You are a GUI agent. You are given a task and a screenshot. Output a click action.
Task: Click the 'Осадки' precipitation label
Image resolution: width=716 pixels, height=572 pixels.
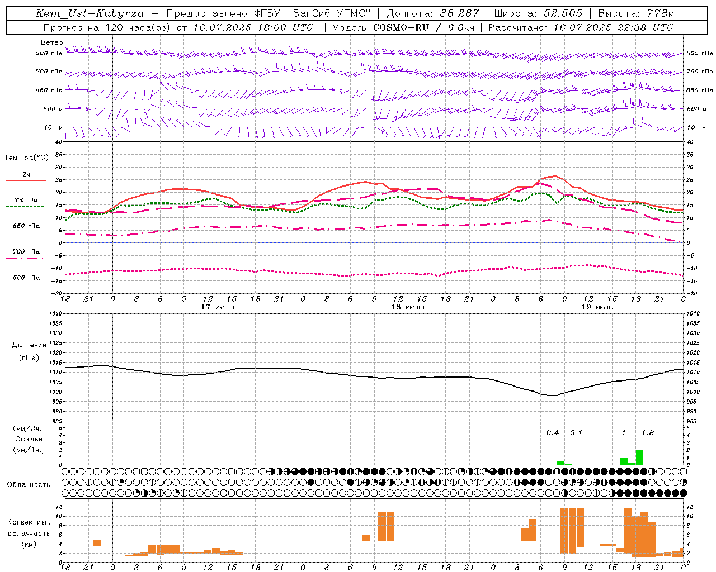29,439
